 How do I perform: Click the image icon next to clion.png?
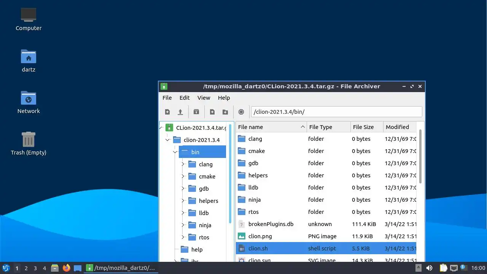(x=242, y=236)
